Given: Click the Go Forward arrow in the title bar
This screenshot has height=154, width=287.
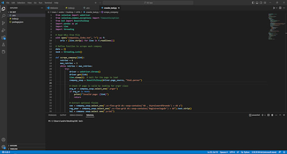Looking at the screenshot, I should coord(100,3).
